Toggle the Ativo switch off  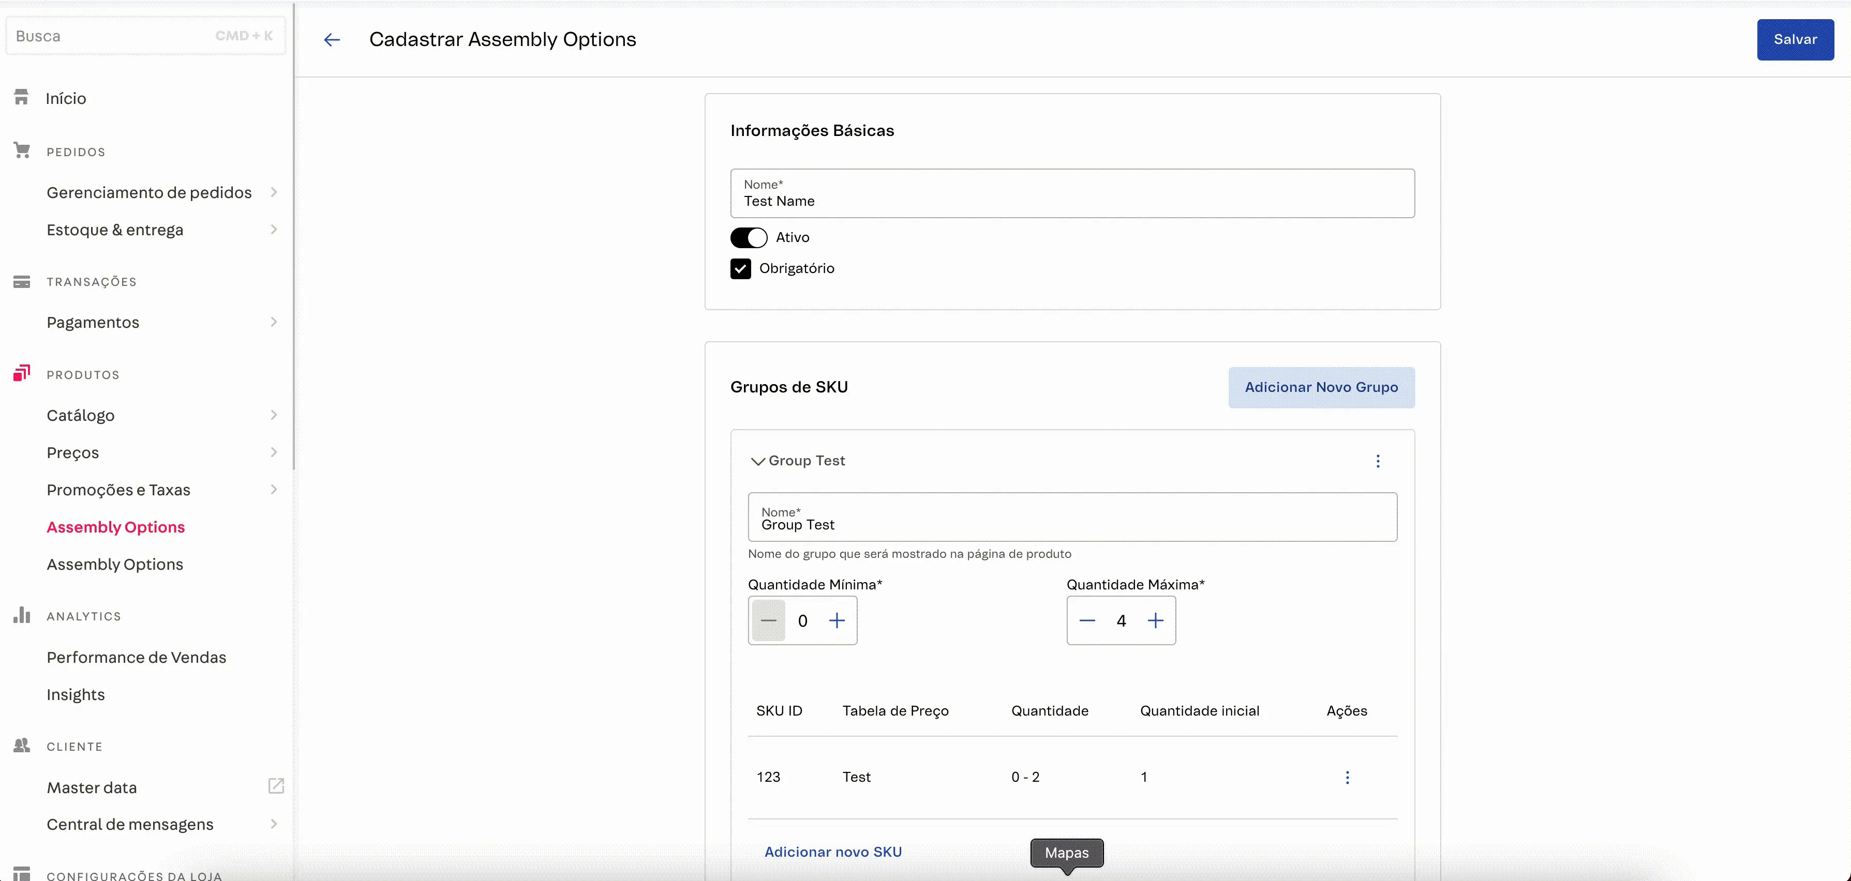[749, 238]
